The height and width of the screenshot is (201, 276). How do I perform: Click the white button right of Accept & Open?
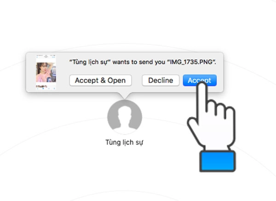[161, 81]
